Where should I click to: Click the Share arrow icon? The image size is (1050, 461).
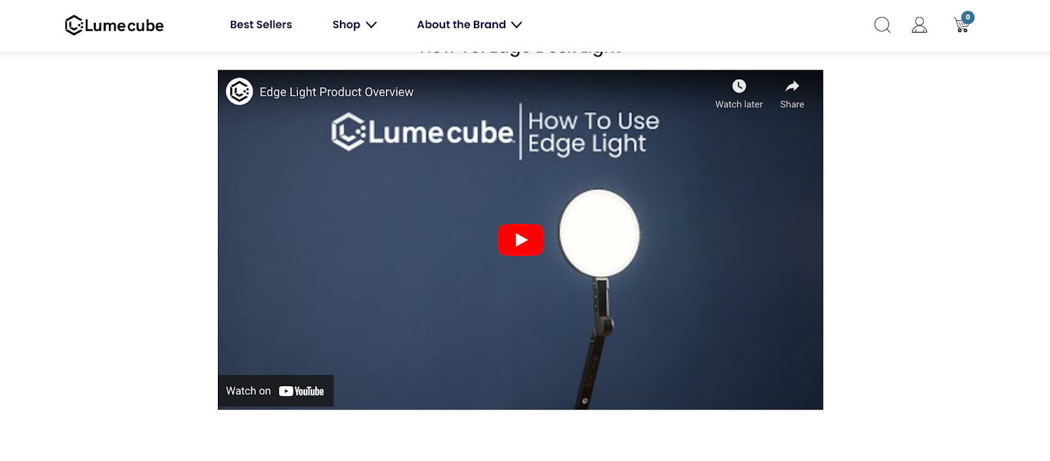[x=792, y=86]
